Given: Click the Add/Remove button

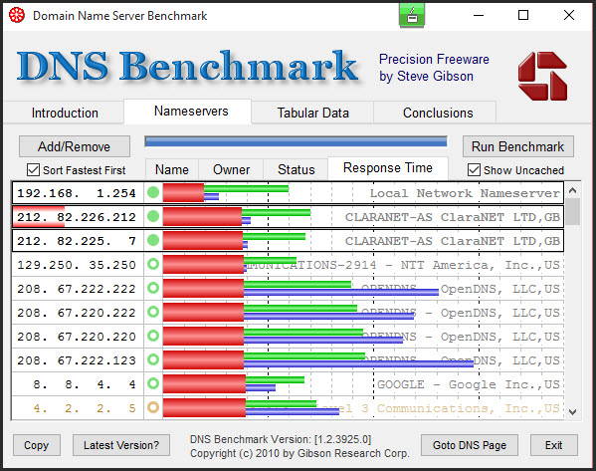Looking at the screenshot, I should coord(75,146).
